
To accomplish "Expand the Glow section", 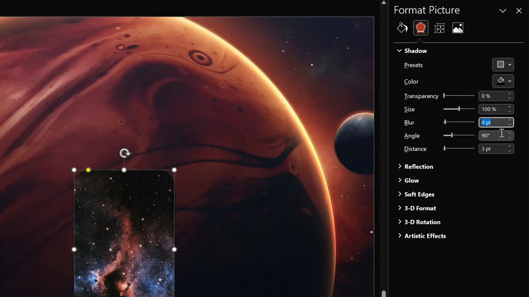I will tap(408, 180).
